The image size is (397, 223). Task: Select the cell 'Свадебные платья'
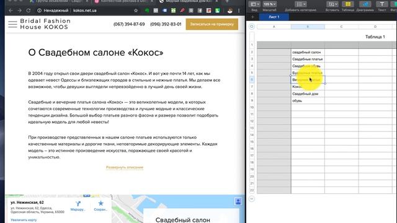(308, 59)
